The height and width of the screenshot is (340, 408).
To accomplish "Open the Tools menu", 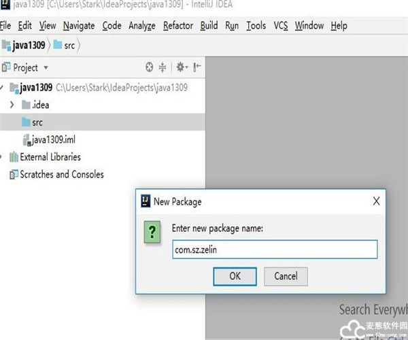I will (256, 26).
